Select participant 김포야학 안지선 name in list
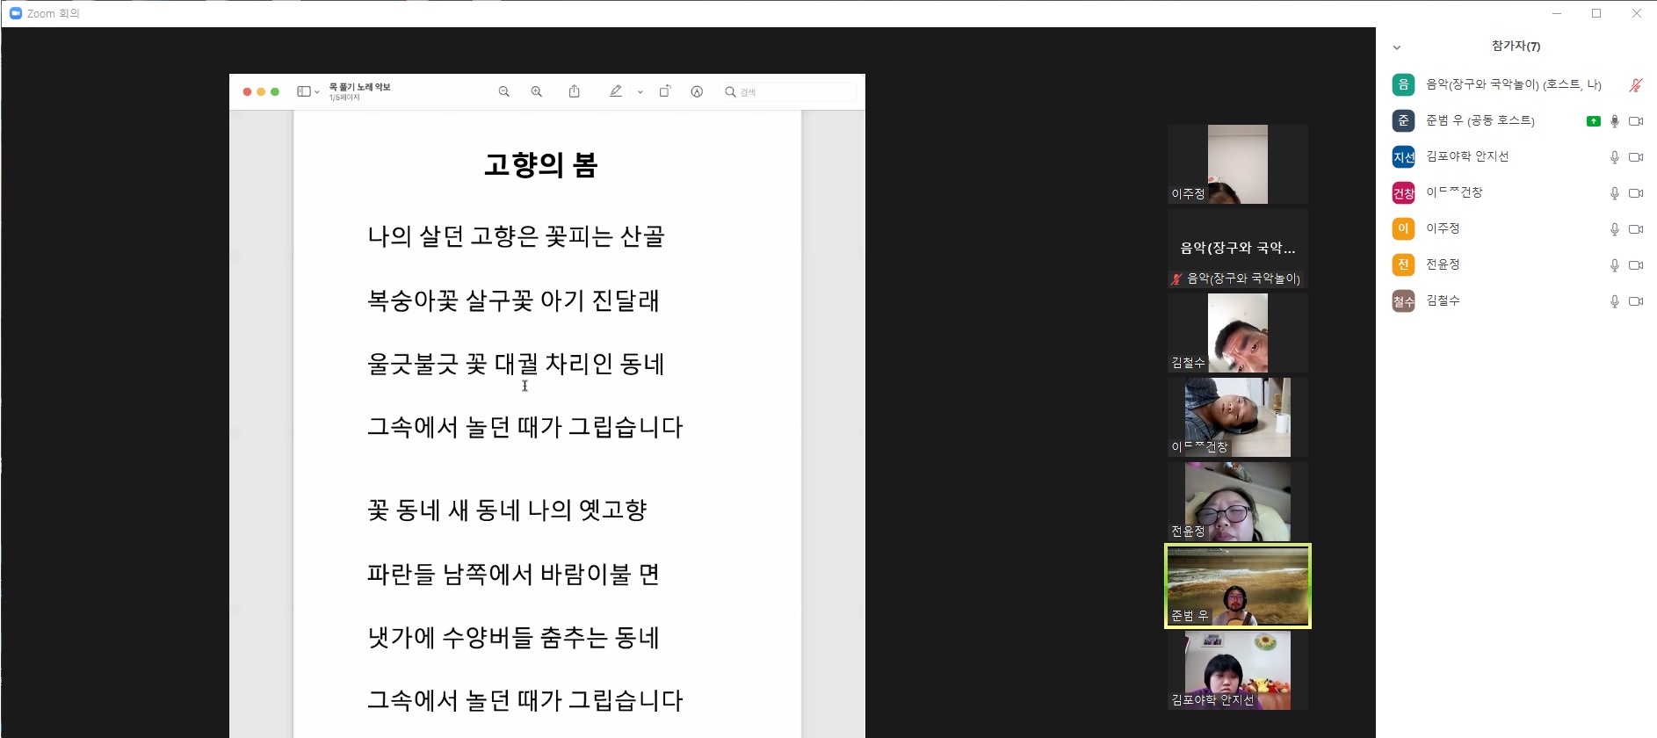 click(x=1466, y=156)
